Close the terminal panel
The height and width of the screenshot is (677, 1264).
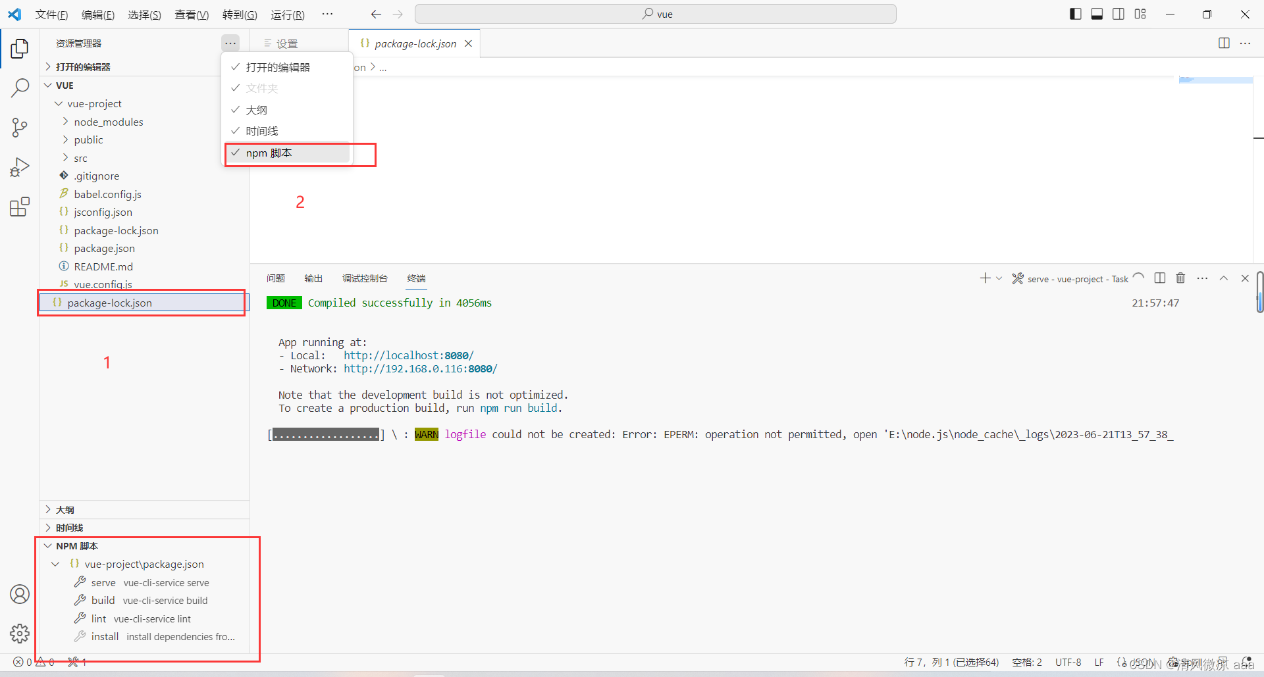coord(1245,278)
